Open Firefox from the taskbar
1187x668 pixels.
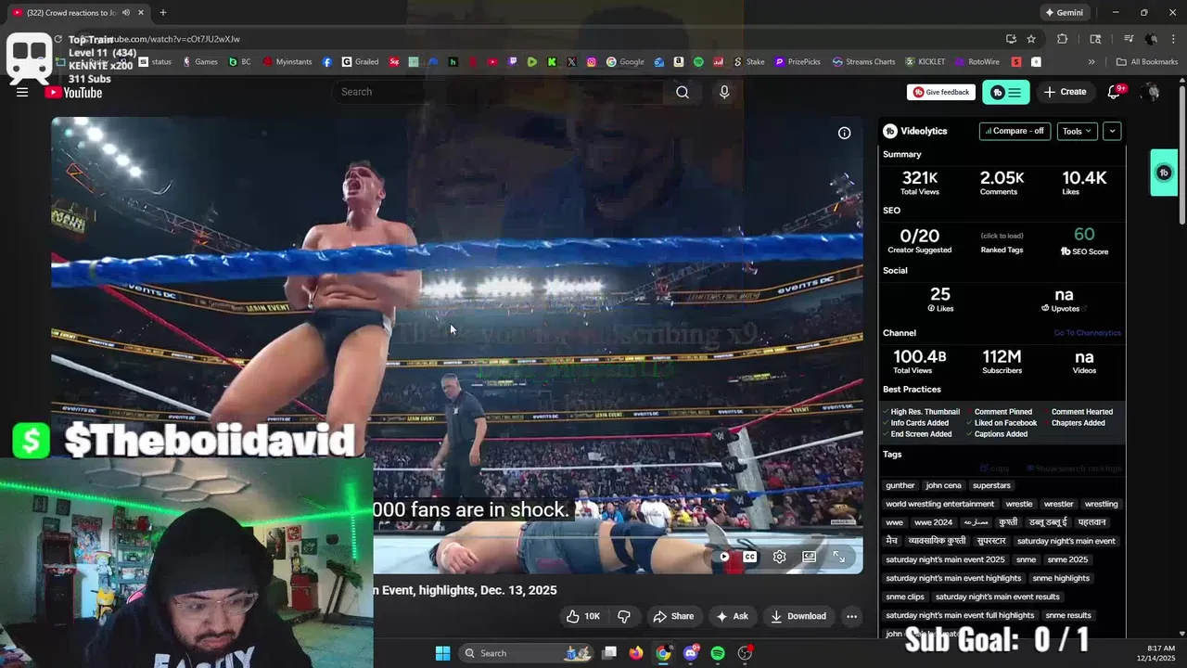(x=635, y=653)
